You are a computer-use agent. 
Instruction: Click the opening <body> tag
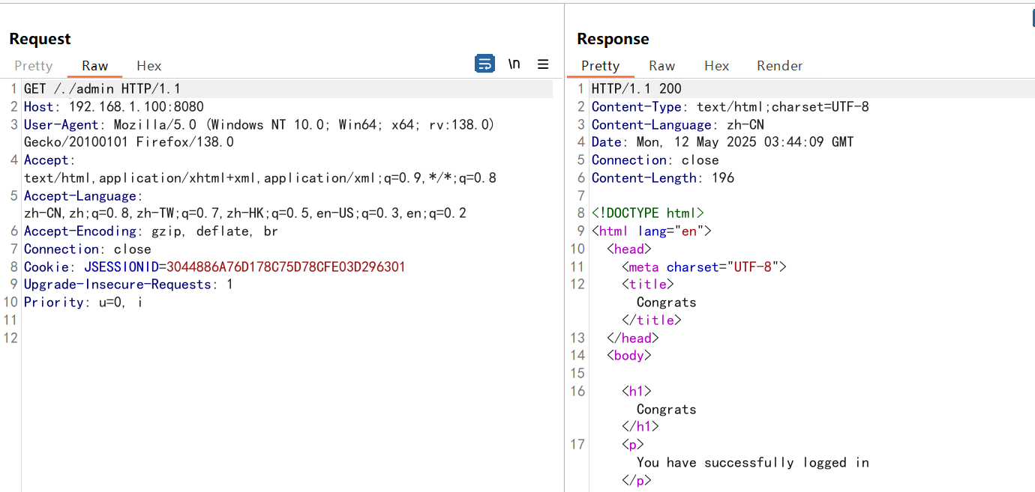pyautogui.click(x=629, y=356)
